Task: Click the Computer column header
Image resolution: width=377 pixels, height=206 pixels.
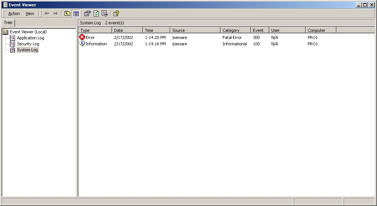Action: pyautogui.click(x=321, y=30)
